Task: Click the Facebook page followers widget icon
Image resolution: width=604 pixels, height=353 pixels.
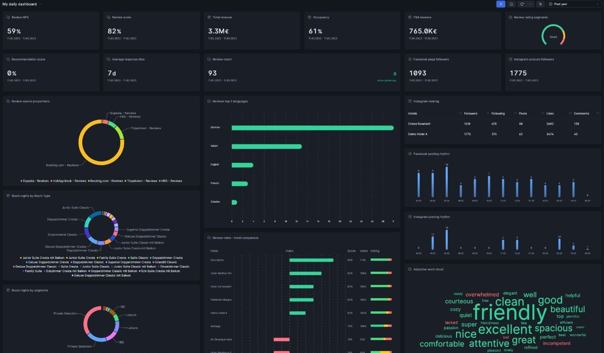Action: [410, 59]
